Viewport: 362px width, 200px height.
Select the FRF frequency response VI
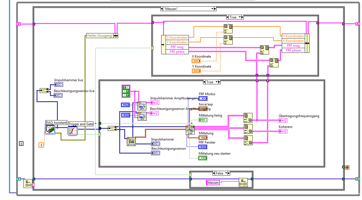pyautogui.click(x=190, y=130)
